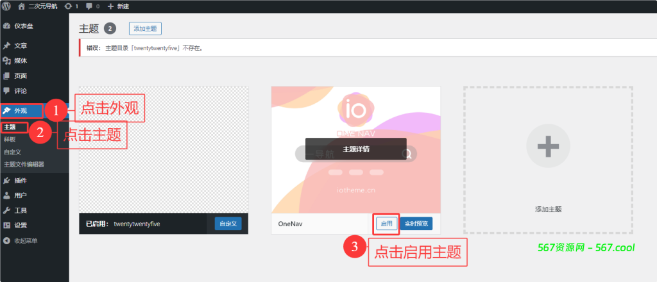
Task: Click the 已启用: twentytwentyfive label
Action: 123,224
